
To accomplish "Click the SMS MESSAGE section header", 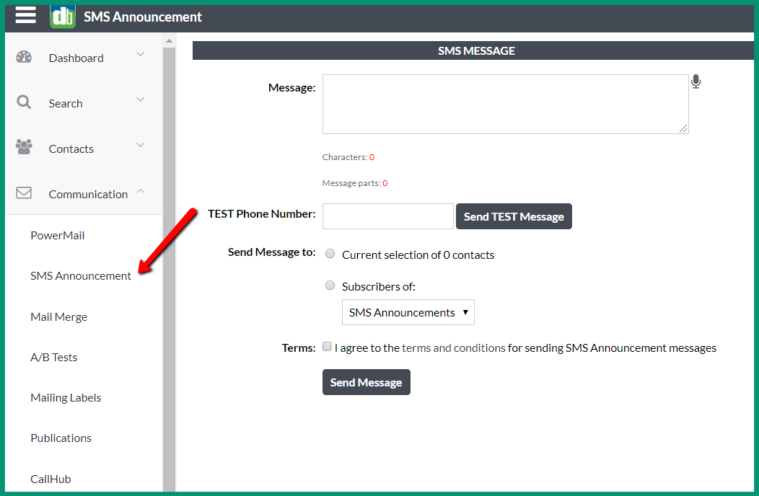I will (x=473, y=50).
